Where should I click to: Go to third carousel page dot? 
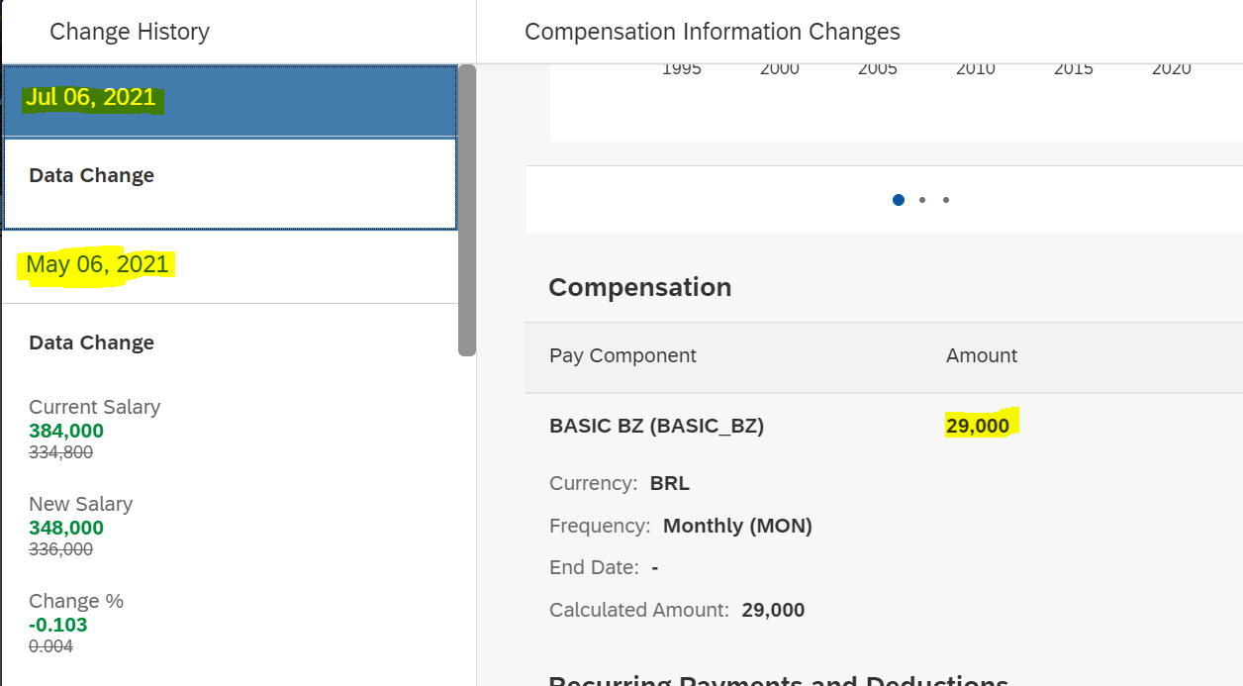[946, 200]
